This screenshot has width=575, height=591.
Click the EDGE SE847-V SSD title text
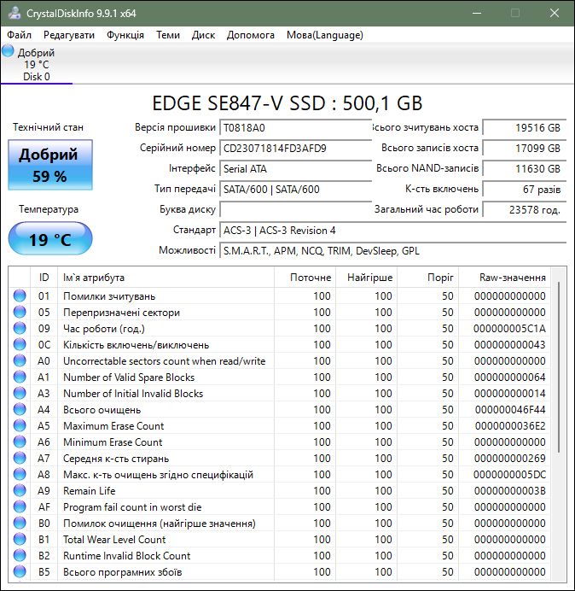pyautogui.click(x=287, y=103)
